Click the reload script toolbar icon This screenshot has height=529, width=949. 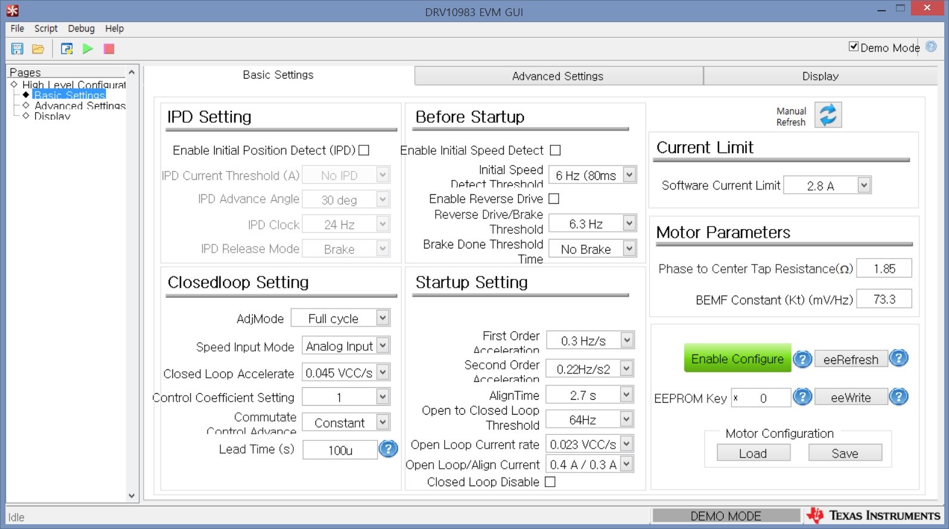67,49
